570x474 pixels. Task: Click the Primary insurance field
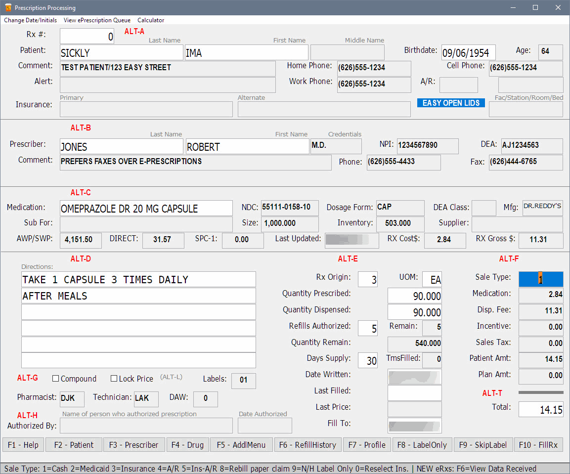tap(146, 109)
